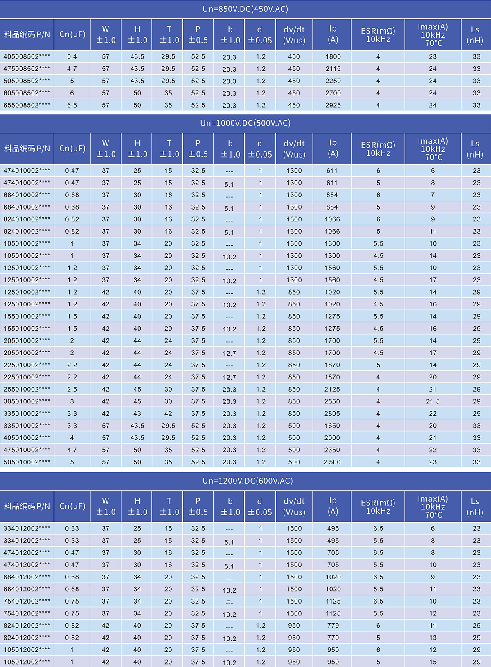Click the Ip value 2700

(x=333, y=93)
